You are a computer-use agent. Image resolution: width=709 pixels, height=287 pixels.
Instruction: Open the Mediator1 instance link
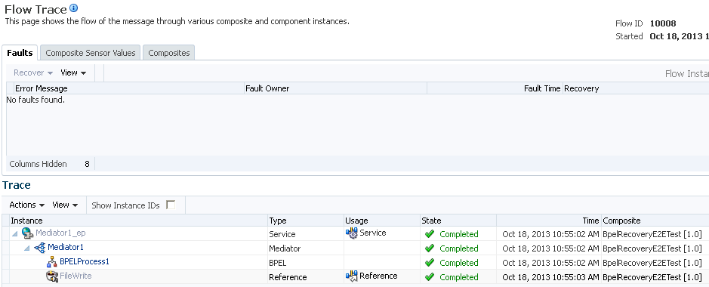click(66, 247)
